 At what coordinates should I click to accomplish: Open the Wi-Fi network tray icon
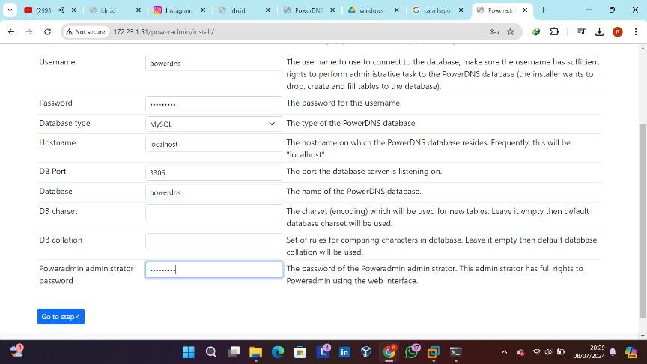pos(536,352)
